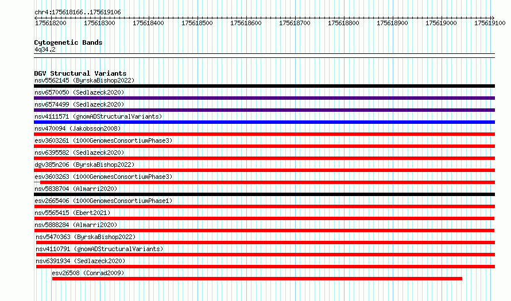511x301 pixels.
Task: Click the nsv5562145 (ByrskaBishop2022) label
Action: [84, 80]
